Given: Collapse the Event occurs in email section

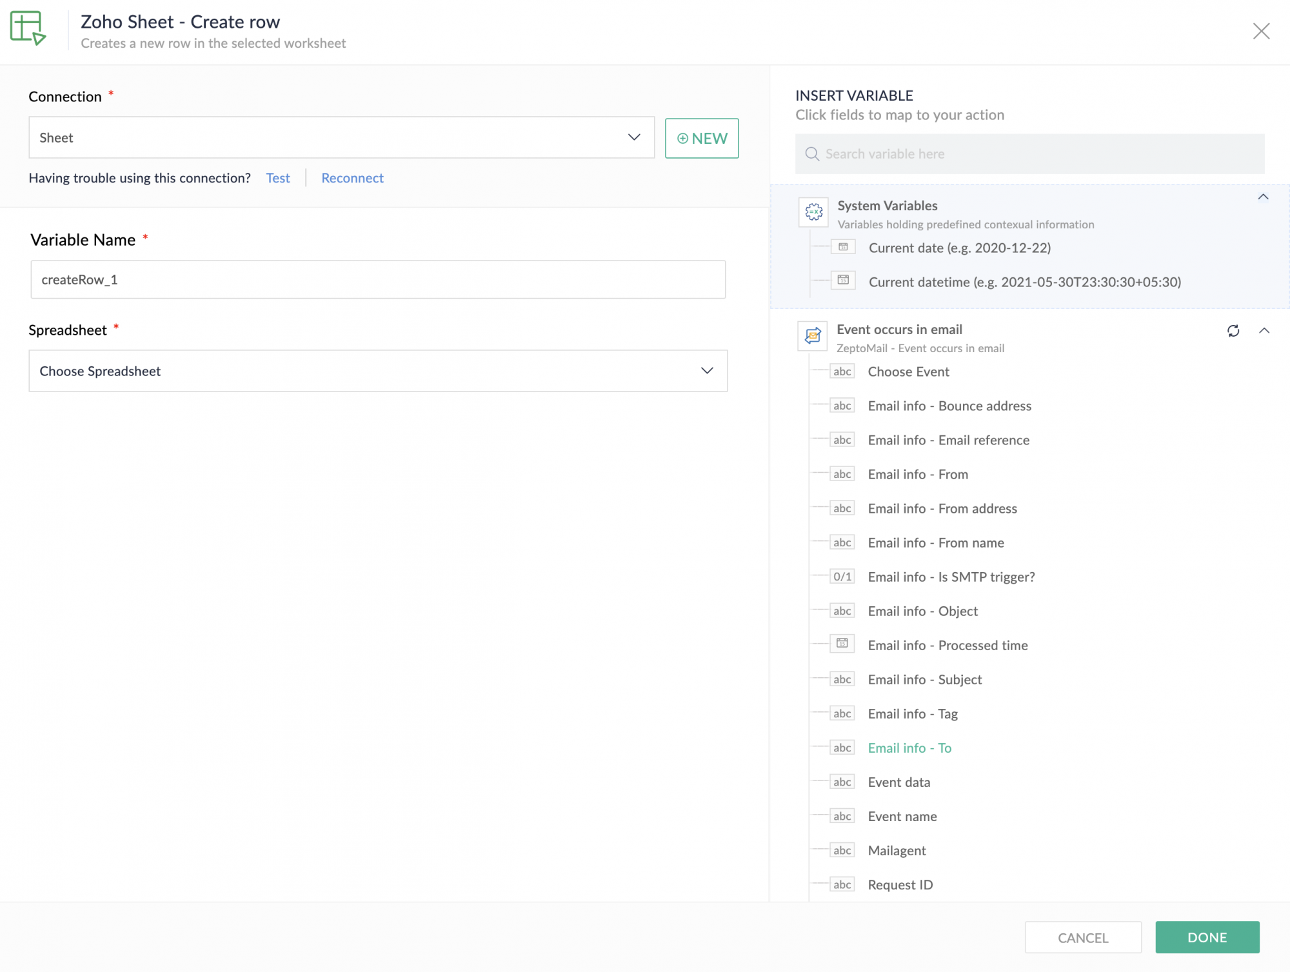Looking at the screenshot, I should [1264, 331].
